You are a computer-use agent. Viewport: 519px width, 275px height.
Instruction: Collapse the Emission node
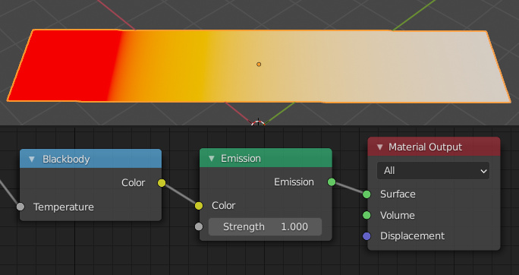(x=212, y=158)
